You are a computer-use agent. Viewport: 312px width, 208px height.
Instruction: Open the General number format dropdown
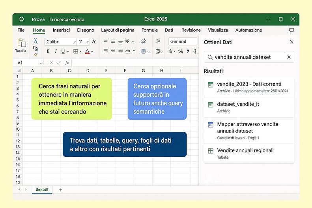(182, 41)
